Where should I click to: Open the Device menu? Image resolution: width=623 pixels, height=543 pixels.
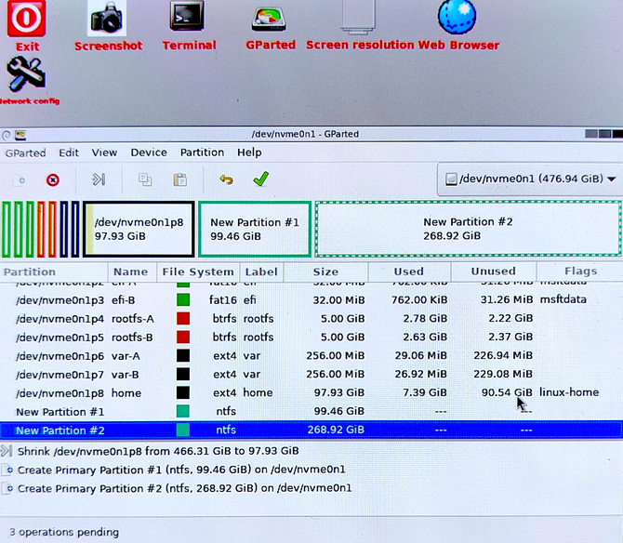[149, 152]
